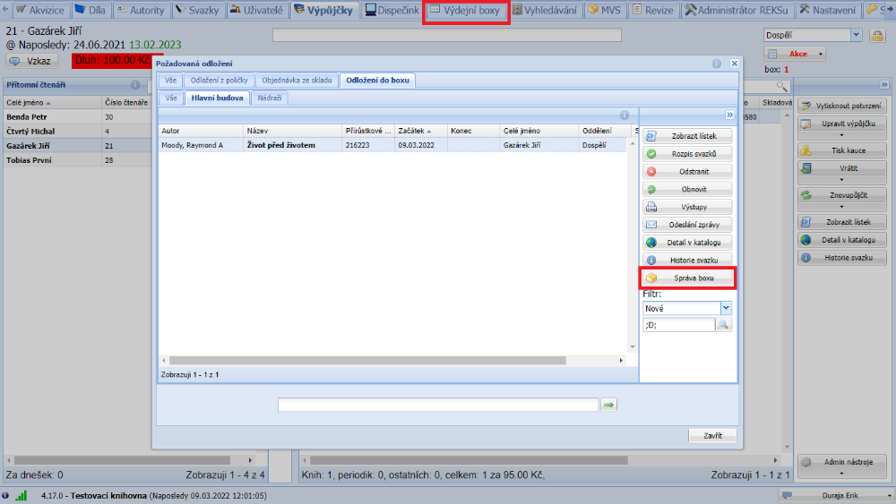Open the Dospělí category dropdown
The width and height of the screenshot is (896, 504).
click(x=856, y=35)
